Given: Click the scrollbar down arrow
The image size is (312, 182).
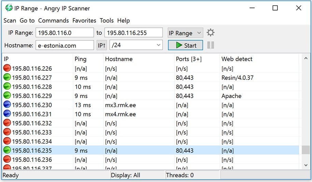Looking at the screenshot, I should point(306,165).
